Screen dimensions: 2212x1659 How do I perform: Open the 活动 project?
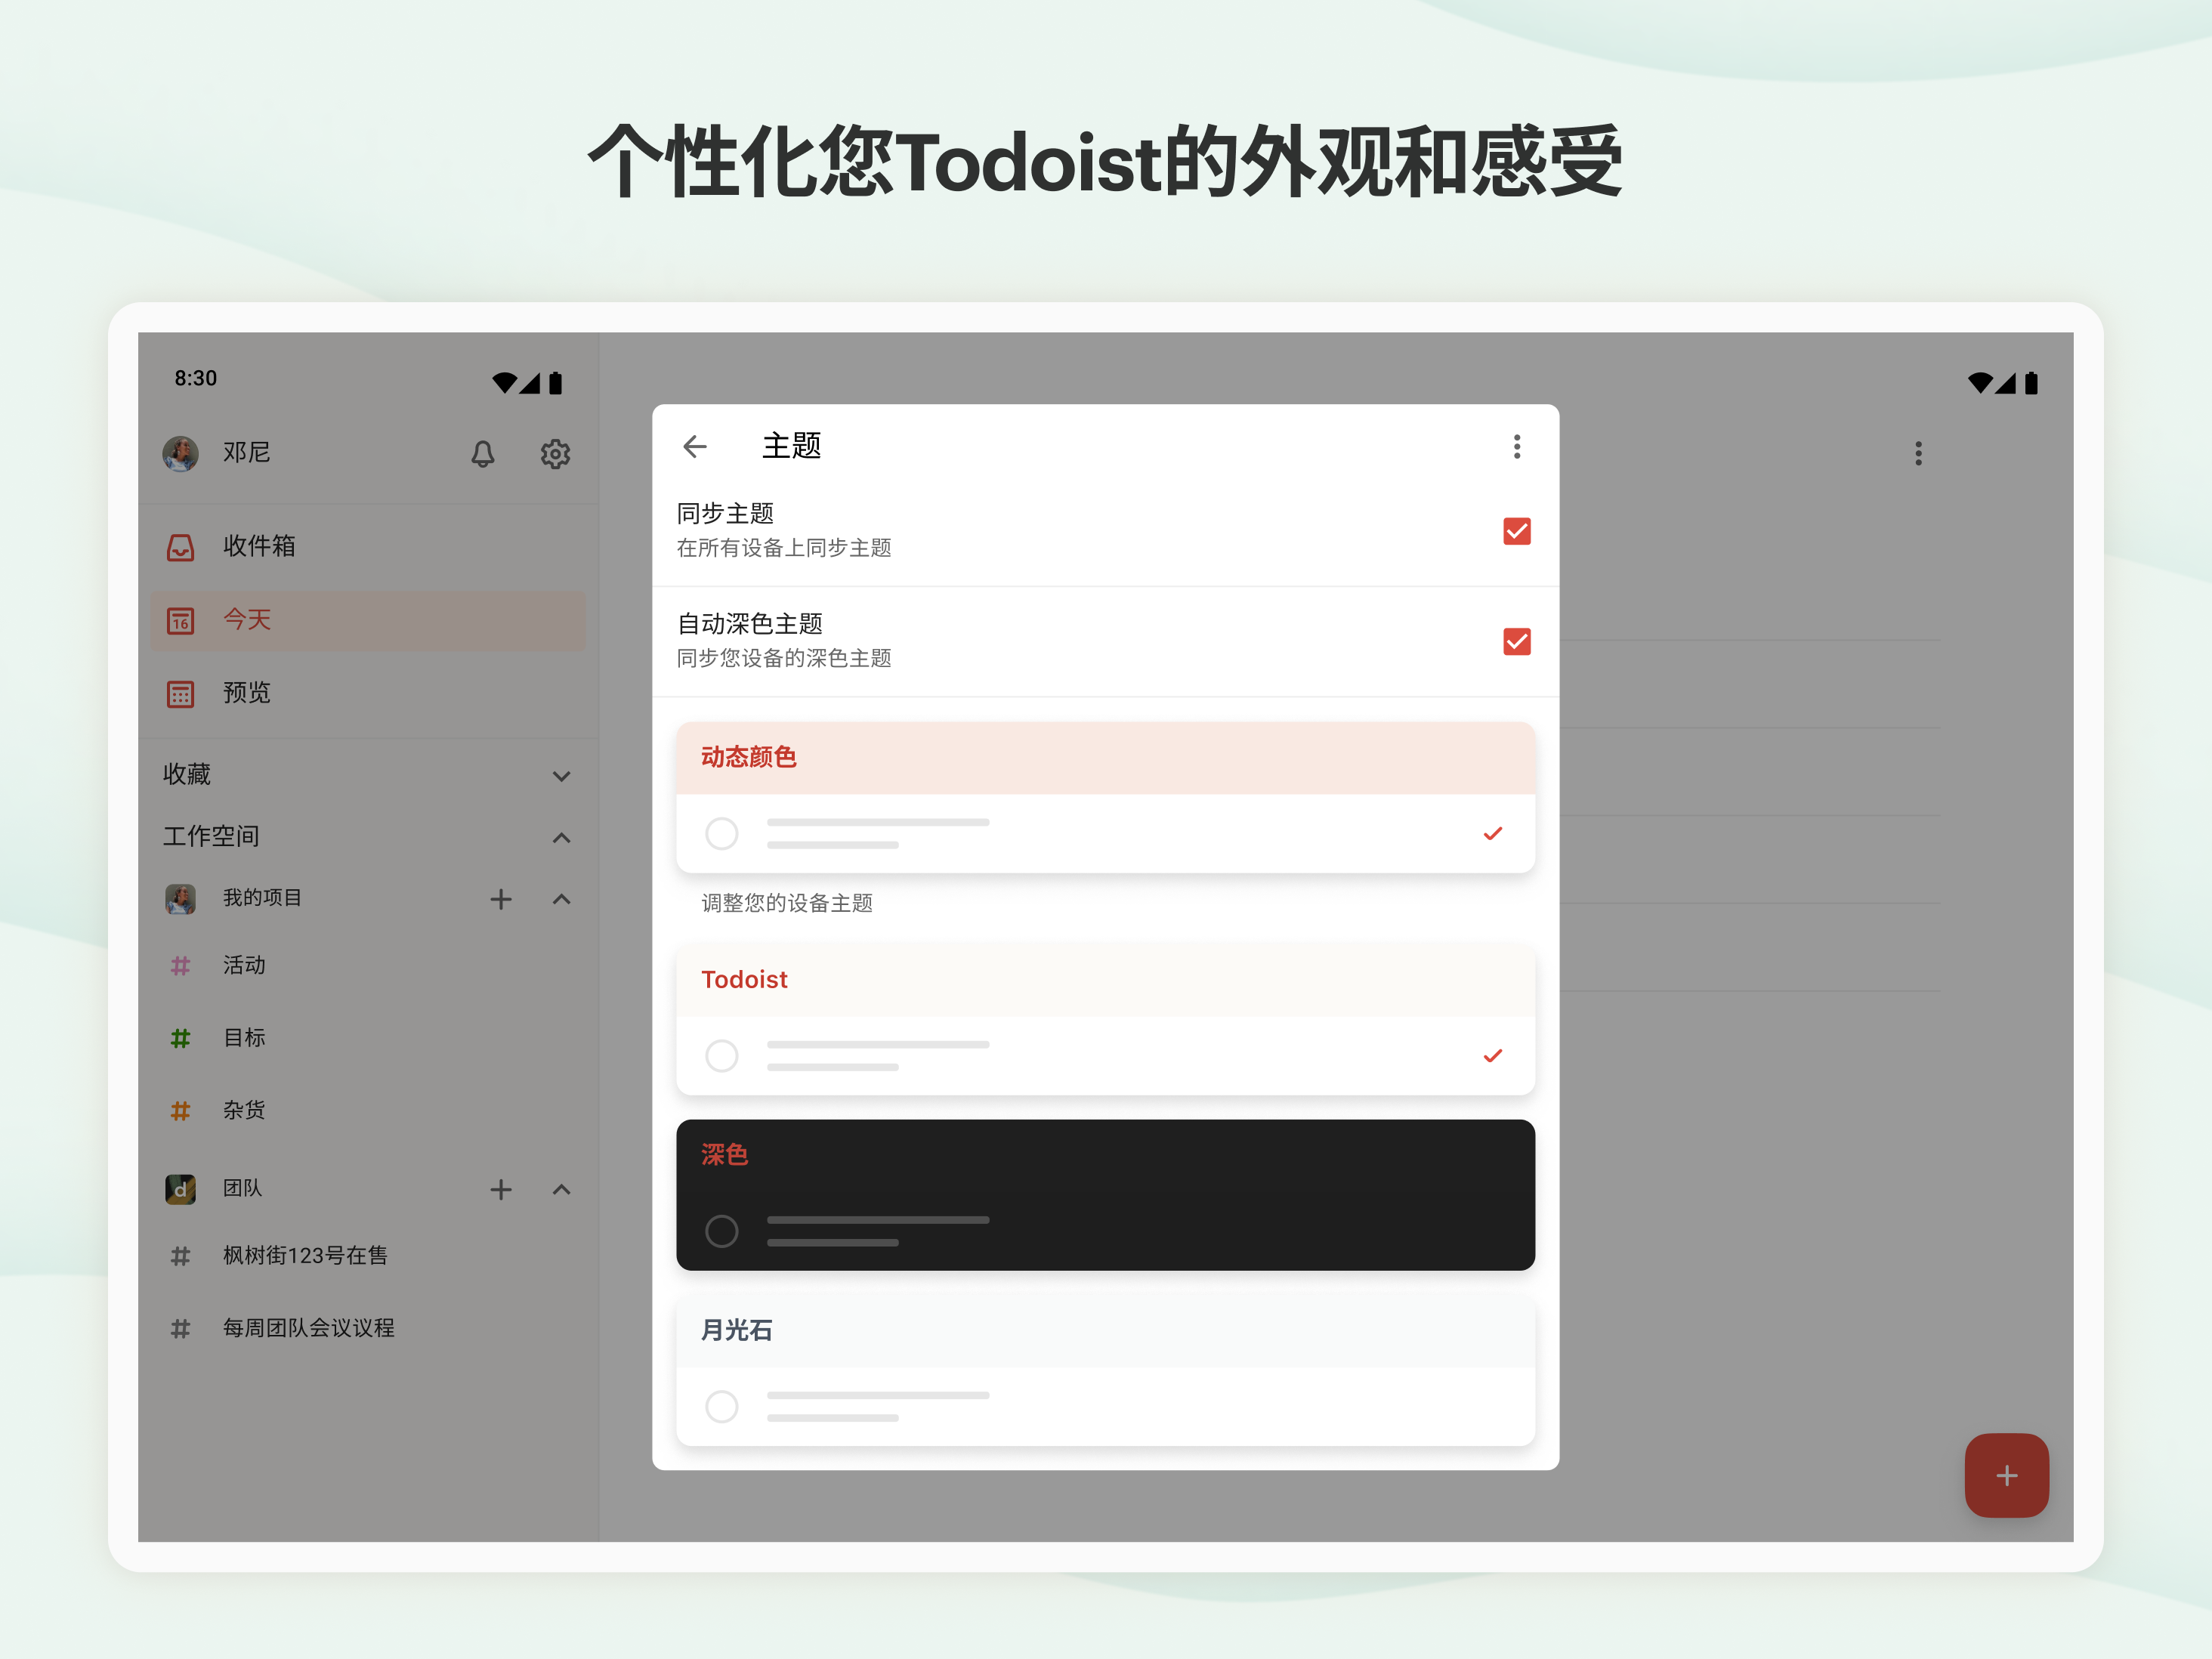coord(368,966)
